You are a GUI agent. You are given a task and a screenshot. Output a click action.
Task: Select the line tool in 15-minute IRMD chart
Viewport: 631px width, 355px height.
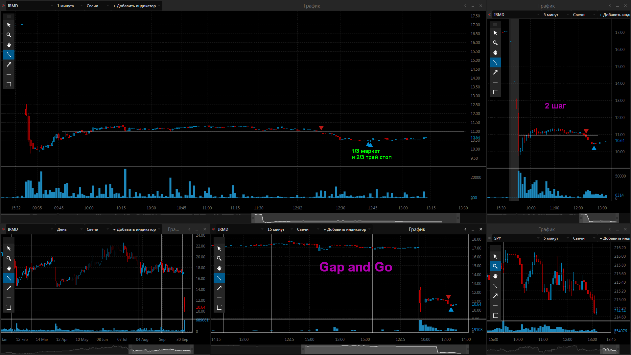219,278
